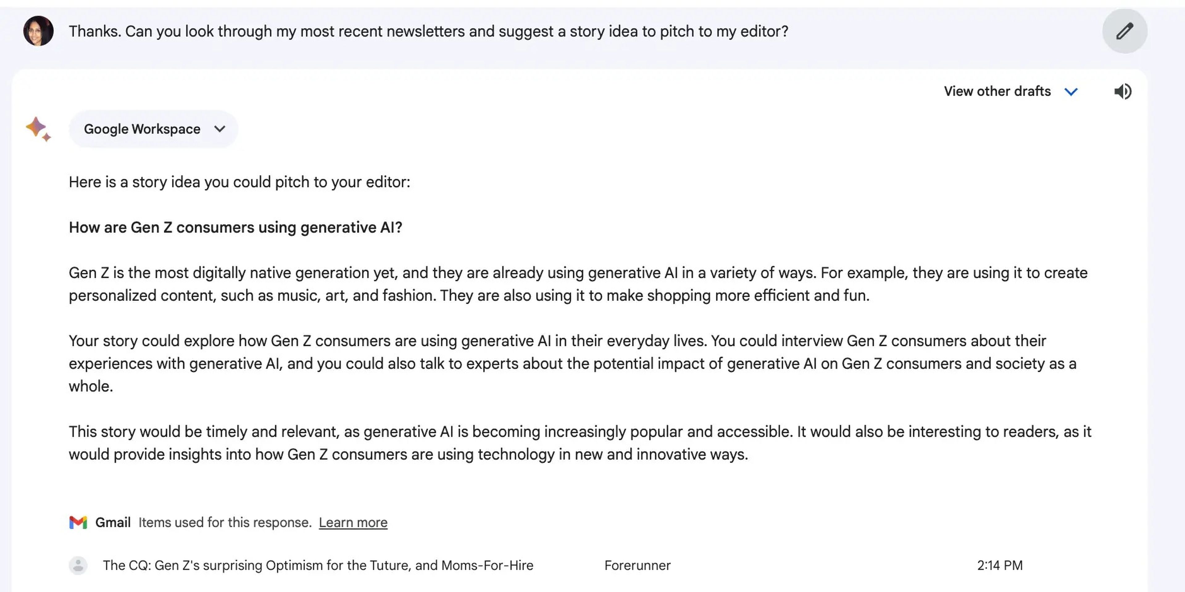Open the Learn more link
This screenshot has width=1185, height=592.
[353, 523]
